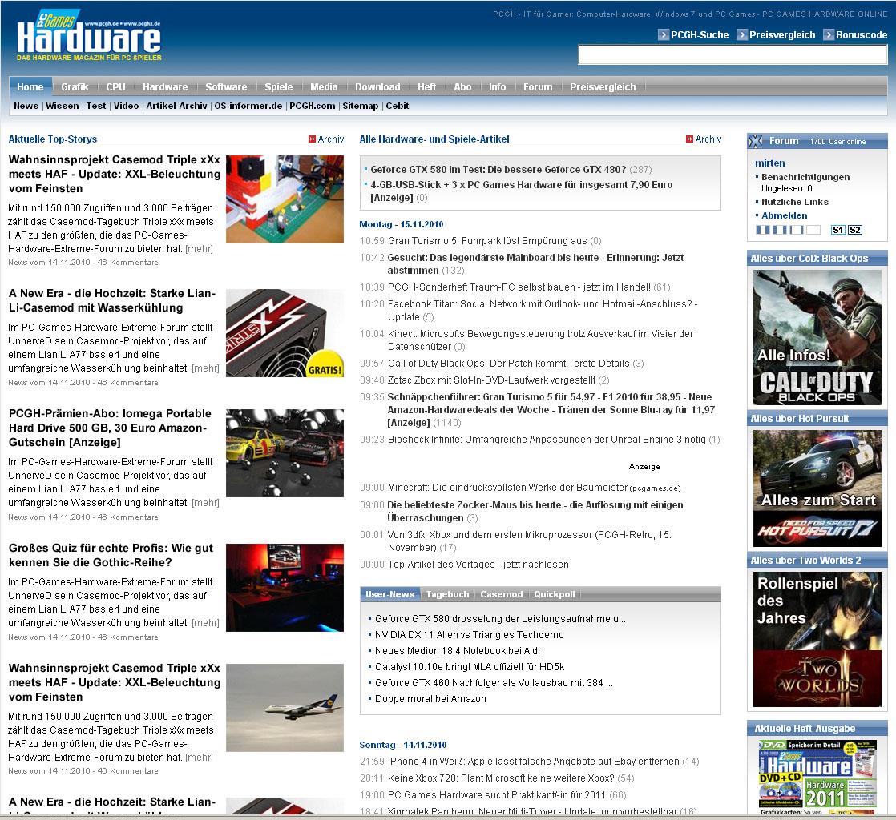Click the arrow icon beside Bonuscode
The height and width of the screenshot is (820, 896).
point(828,34)
